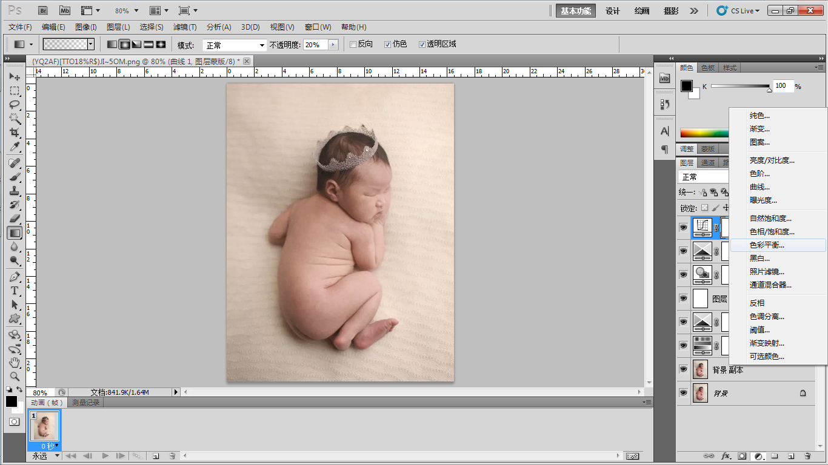This screenshot has height=465, width=828.
Task: Open the CS Live button
Action: tap(738, 11)
